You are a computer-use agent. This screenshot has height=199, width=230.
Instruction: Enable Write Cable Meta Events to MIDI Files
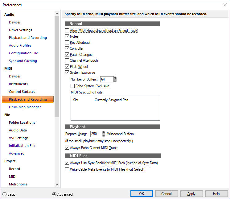pos(67,169)
